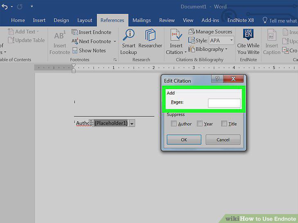298x223 pixels.
Task: Open the Customize Quick Access Toolbar dropdown
Action: point(32,7)
